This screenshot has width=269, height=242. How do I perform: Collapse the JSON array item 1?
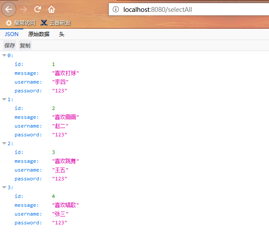pos(4,99)
